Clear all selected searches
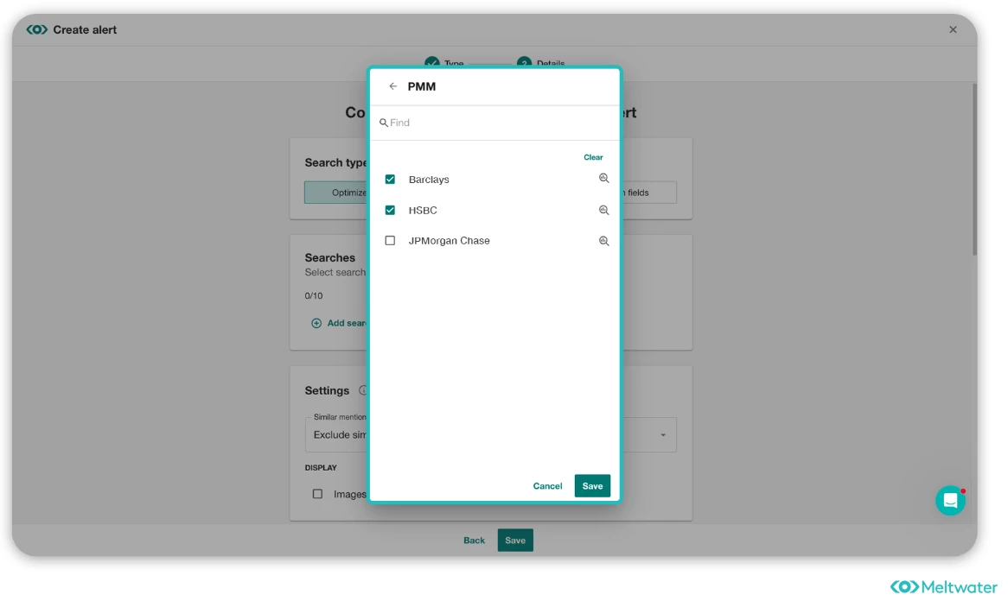The image size is (1008, 601). click(x=593, y=157)
